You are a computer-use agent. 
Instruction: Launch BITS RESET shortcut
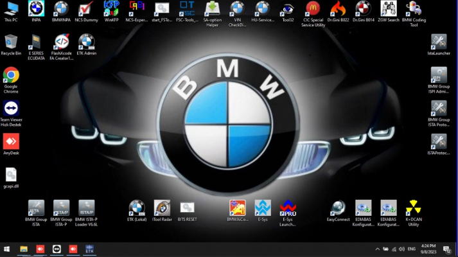tap(187, 208)
